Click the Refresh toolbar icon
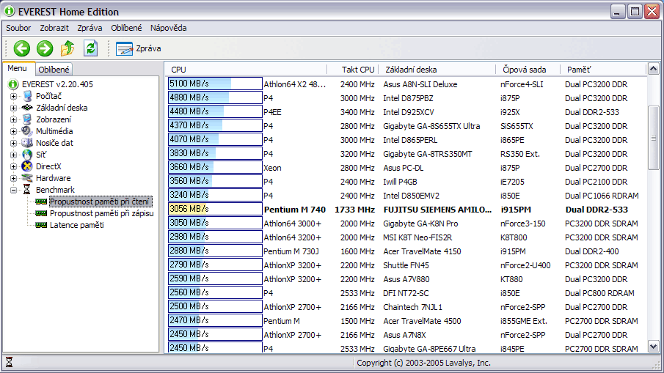Viewport: 664px width, 373px height. [90, 48]
